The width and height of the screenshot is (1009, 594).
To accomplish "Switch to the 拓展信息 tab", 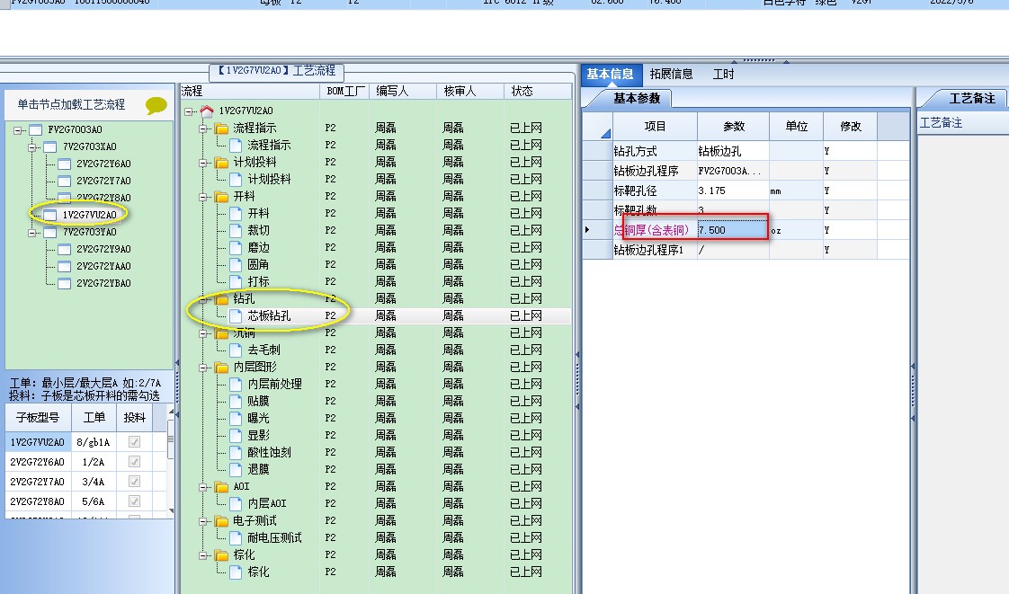I will click(671, 74).
